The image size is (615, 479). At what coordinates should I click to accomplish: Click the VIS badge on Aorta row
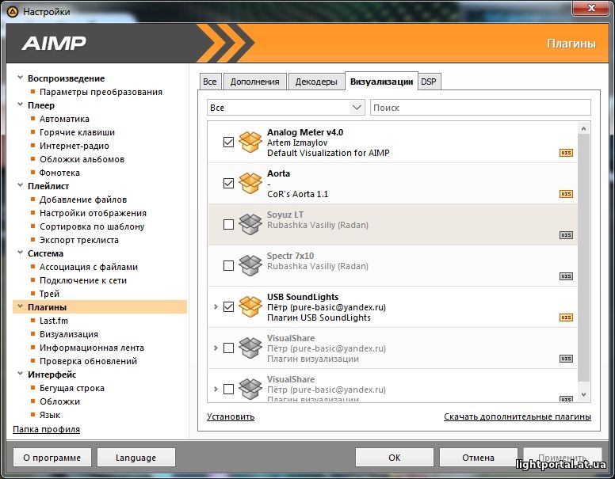click(566, 194)
